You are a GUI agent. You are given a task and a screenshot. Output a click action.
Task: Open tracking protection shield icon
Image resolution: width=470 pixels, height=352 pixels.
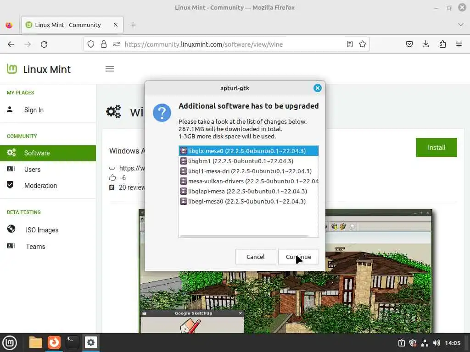click(x=91, y=44)
